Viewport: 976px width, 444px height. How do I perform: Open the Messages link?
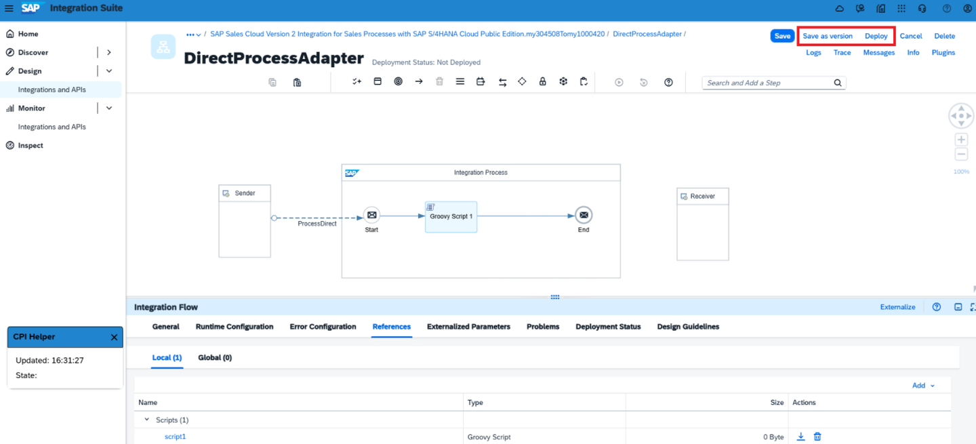click(x=879, y=52)
